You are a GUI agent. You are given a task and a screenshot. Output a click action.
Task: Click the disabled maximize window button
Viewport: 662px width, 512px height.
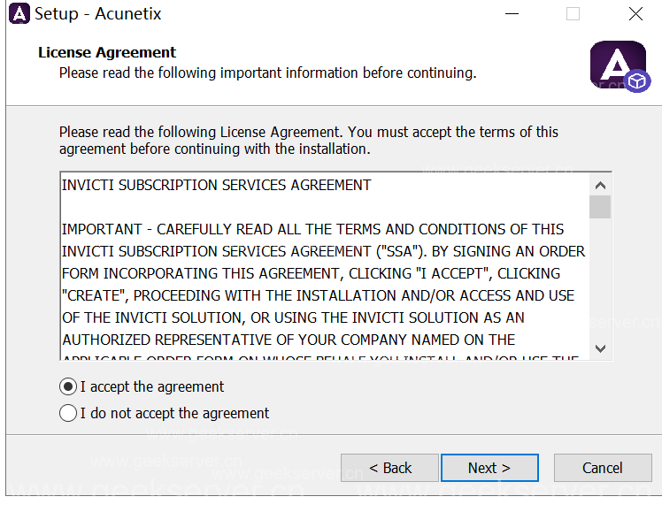coord(573,14)
